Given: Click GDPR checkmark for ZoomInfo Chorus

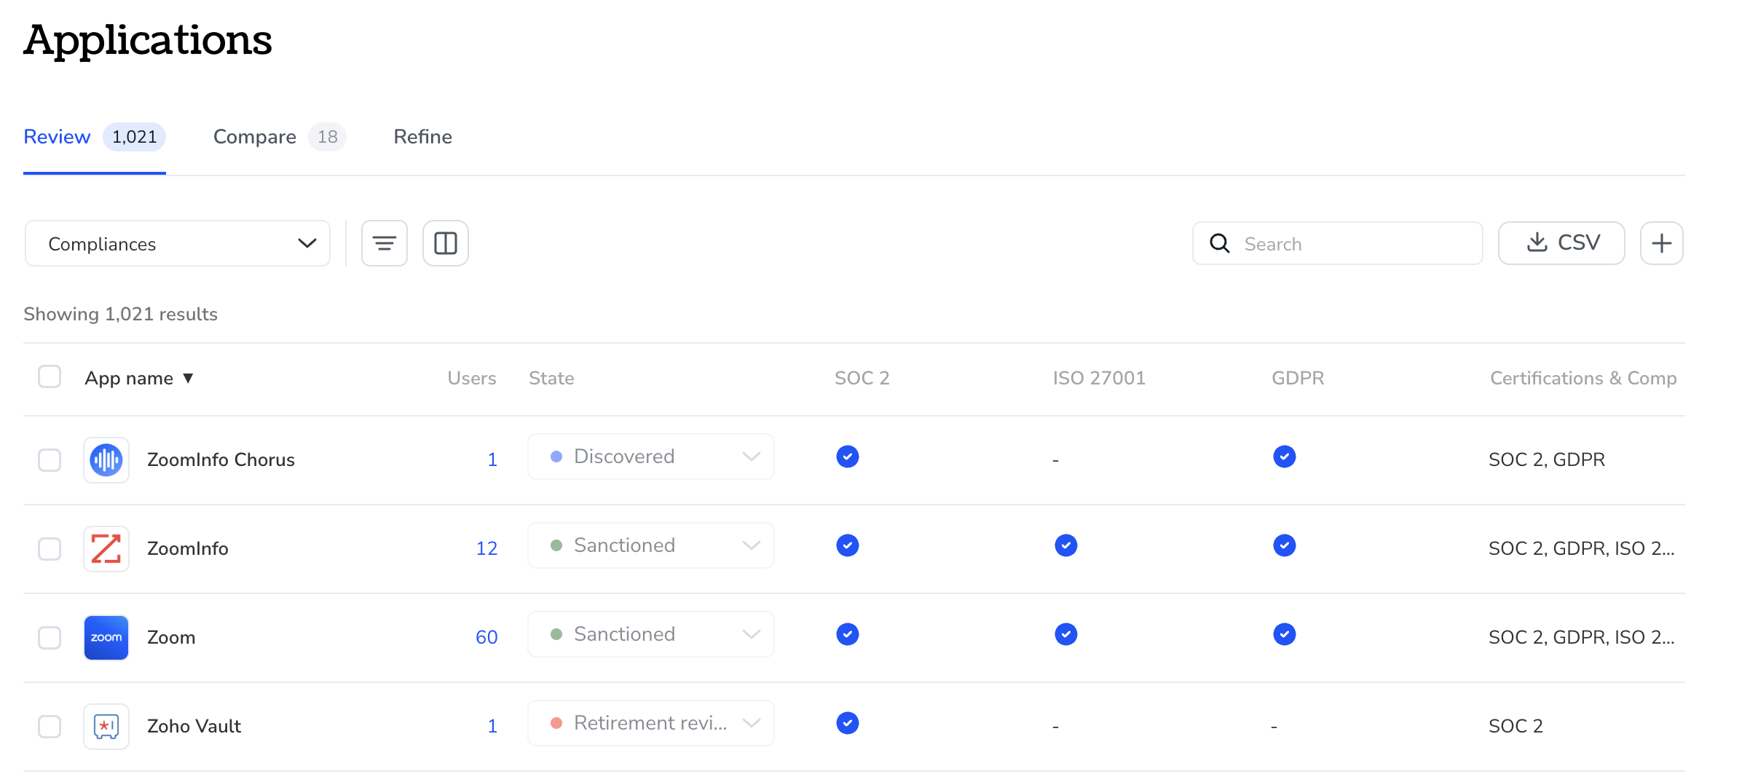Looking at the screenshot, I should (x=1285, y=457).
